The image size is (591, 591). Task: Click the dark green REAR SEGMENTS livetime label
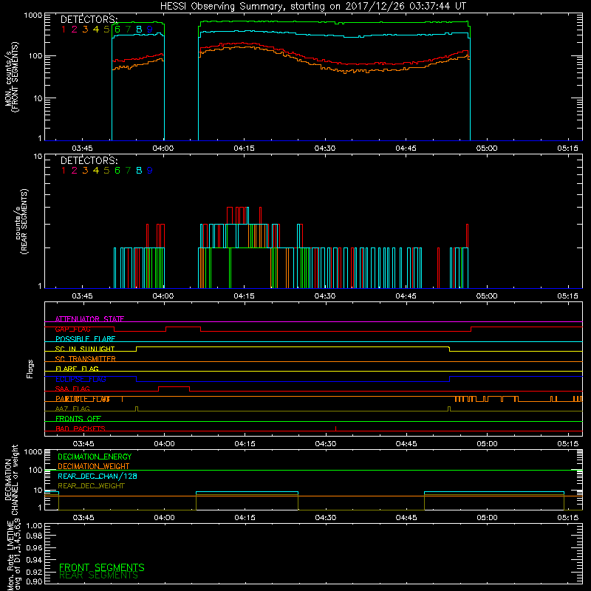[x=99, y=575]
